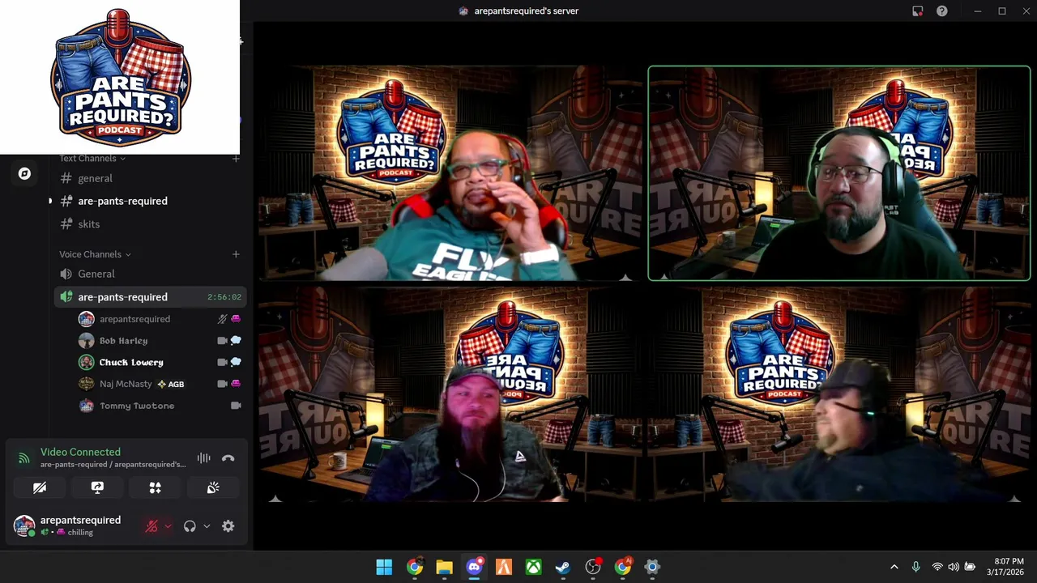The width and height of the screenshot is (1037, 583).
Task: Create a new text channel with plus icon
Action: [x=236, y=158]
